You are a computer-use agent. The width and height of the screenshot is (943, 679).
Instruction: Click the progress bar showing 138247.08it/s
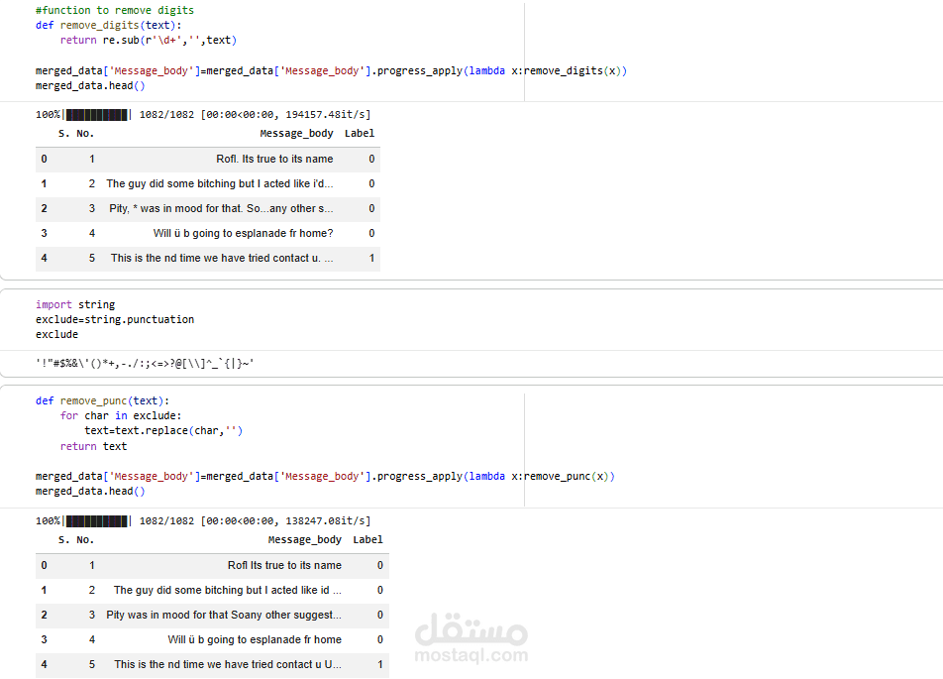96,521
